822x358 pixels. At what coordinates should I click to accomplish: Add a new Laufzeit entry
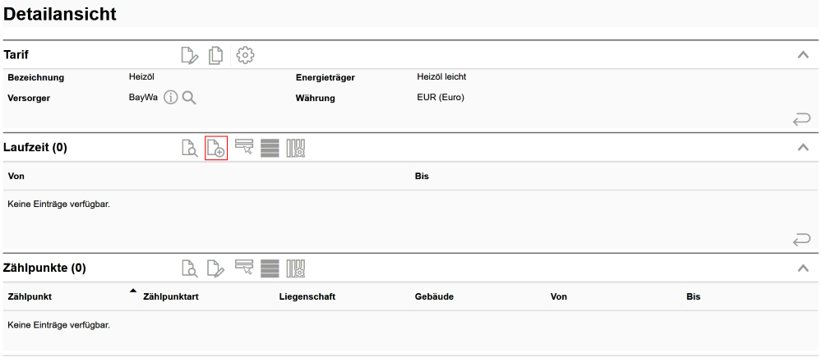coord(216,149)
